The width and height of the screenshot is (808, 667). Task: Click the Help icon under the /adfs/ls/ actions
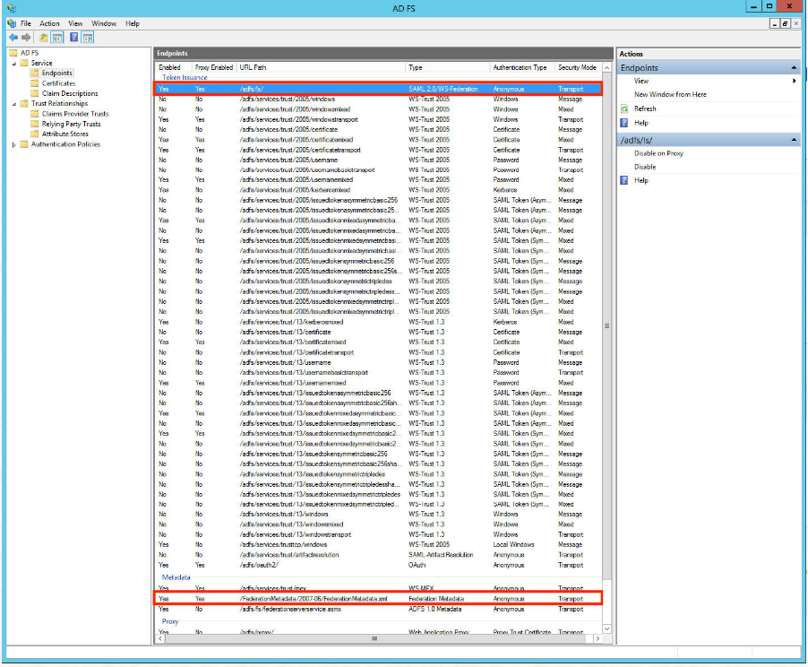624,180
